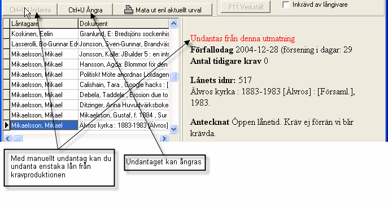Select the Lasserolli, Bo-Gunnar borrower cell

pos(44,44)
